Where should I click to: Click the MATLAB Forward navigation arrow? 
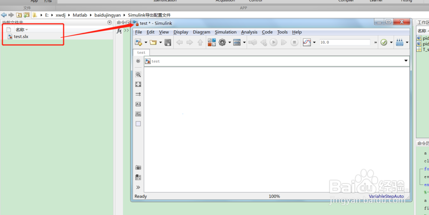pyautogui.click(x=11, y=15)
